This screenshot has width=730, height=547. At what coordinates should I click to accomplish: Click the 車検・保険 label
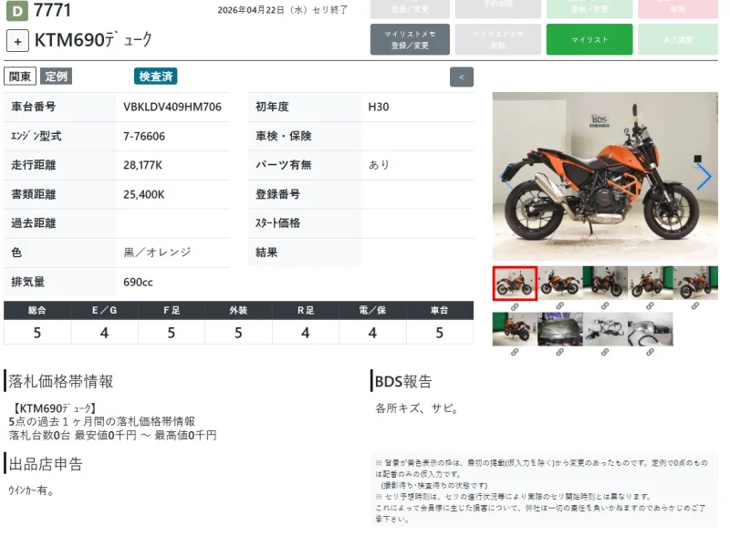[284, 136]
